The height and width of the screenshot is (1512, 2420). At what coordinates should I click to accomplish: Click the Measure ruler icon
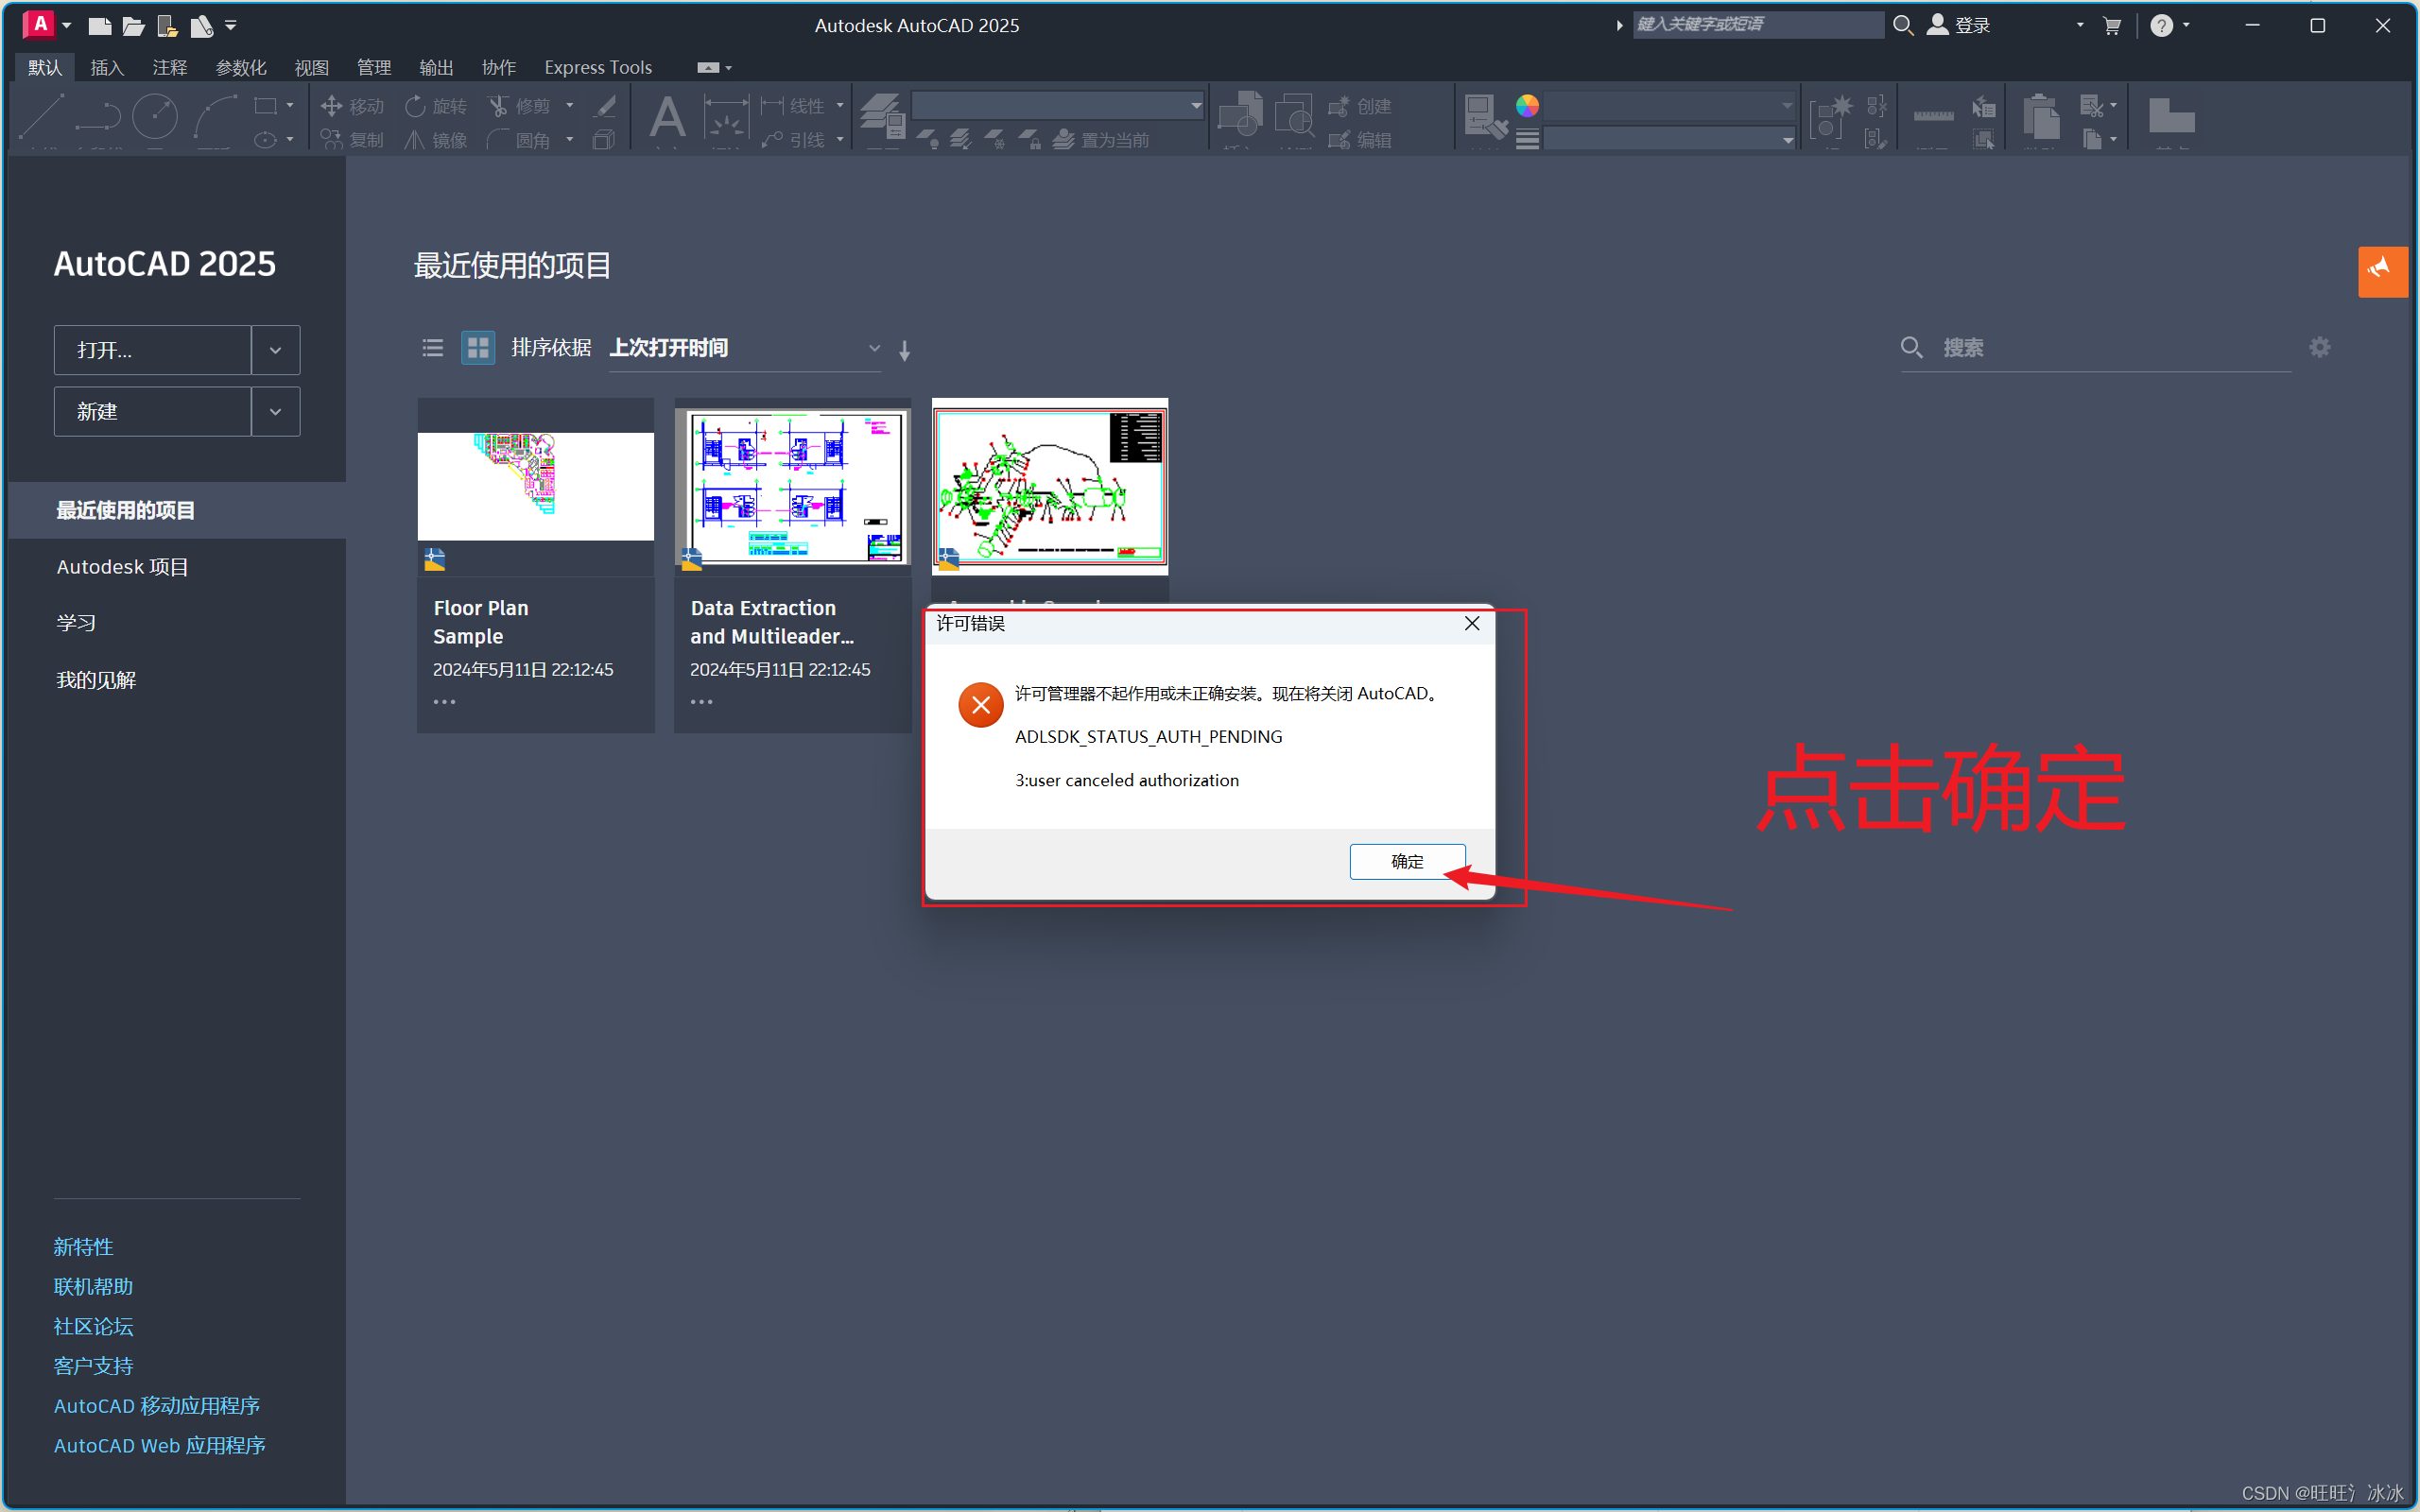1933,116
